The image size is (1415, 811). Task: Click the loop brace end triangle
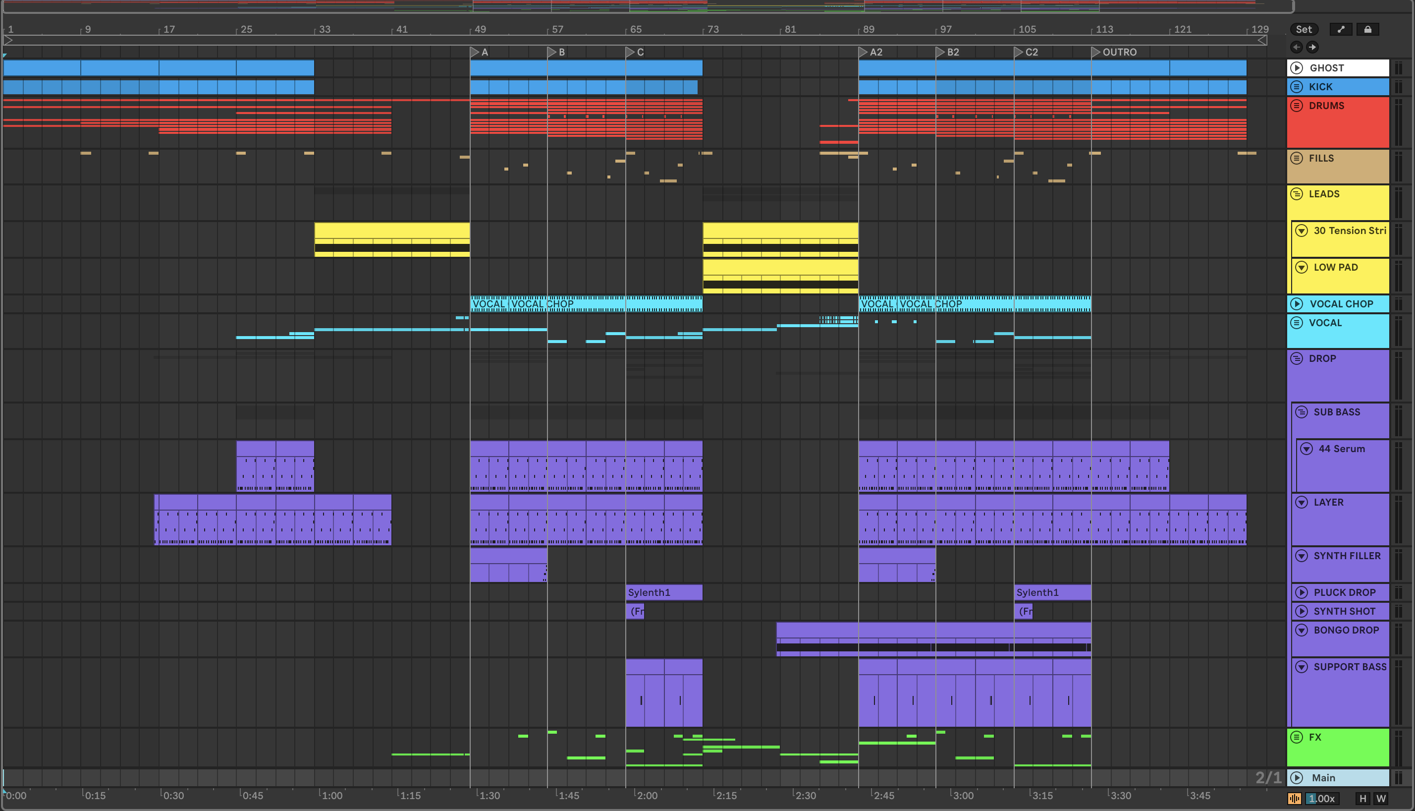pos(1262,40)
